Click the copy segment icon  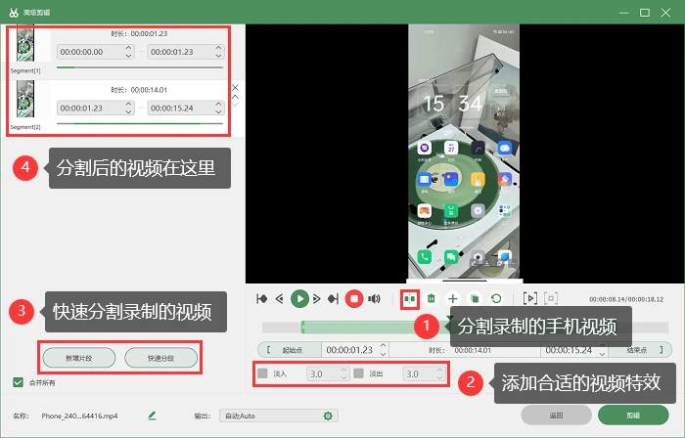point(475,299)
